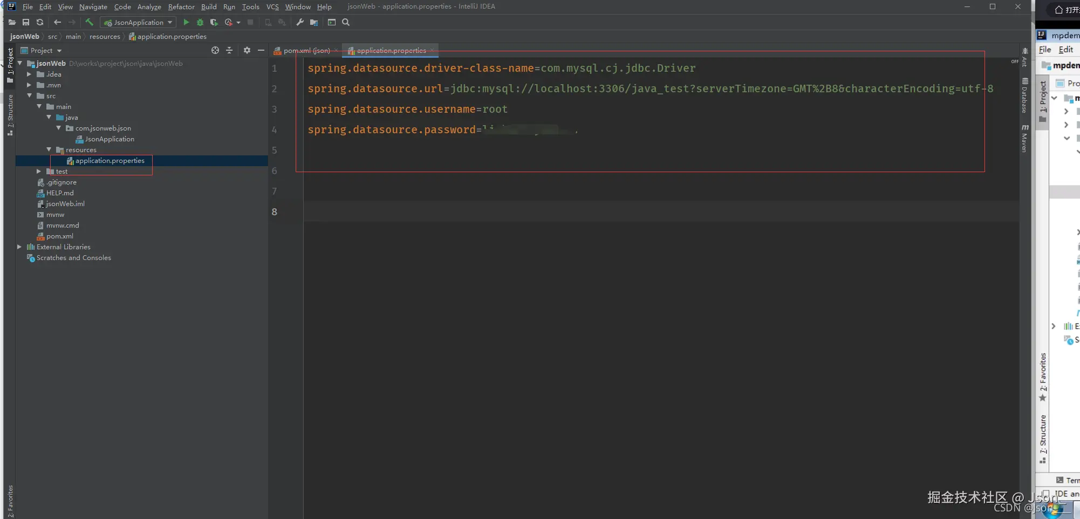The image size is (1080, 519).
Task: Click the main breadcrumb
Action: [73, 37]
